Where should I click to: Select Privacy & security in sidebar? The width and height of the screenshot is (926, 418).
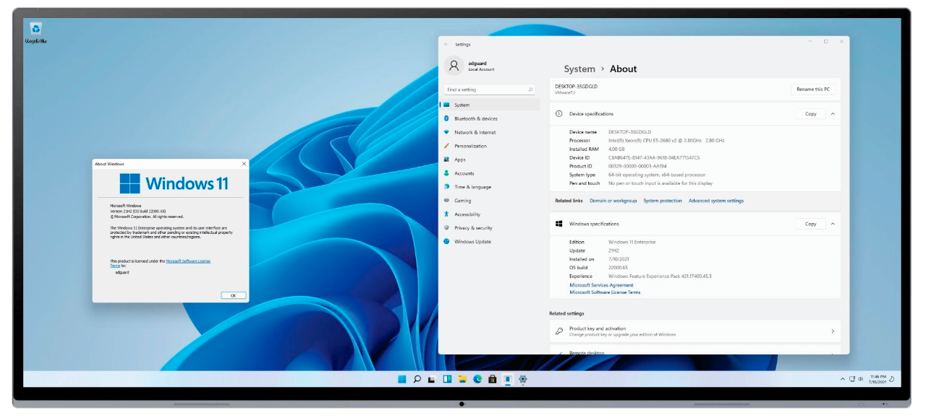490,228
